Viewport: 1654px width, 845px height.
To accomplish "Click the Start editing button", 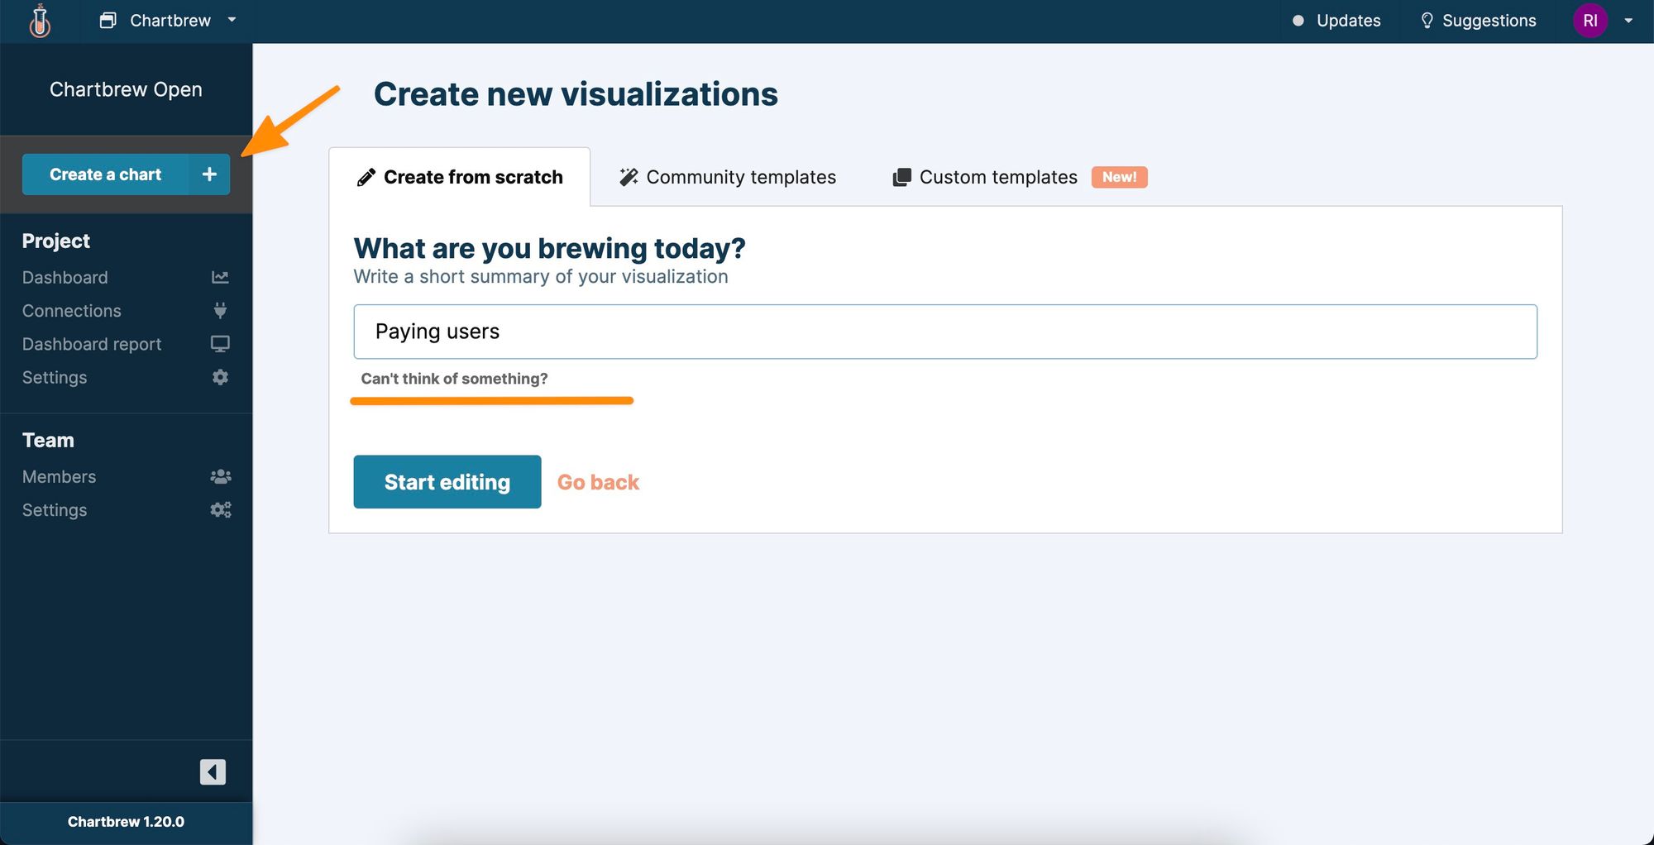I will coord(447,482).
